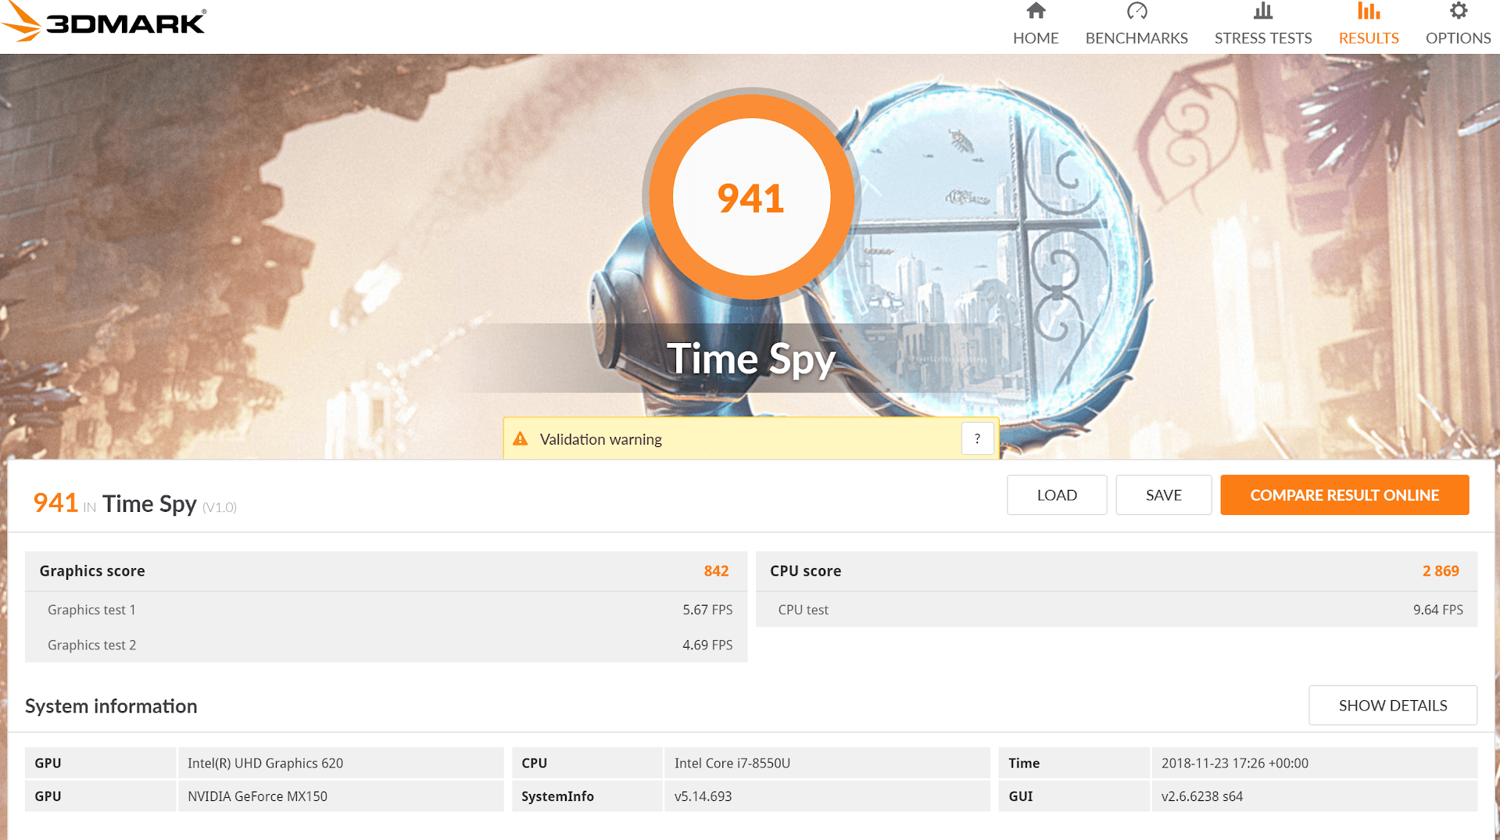
Task: Click the CPU score header row
Action: (x=1116, y=571)
